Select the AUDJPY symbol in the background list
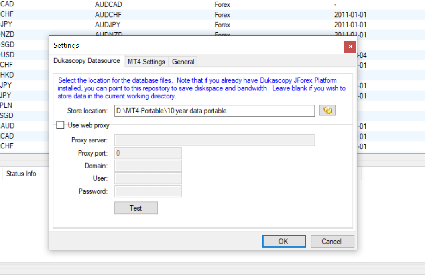425x279 pixels. point(108,25)
